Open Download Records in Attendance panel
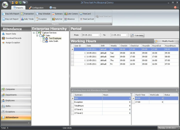Screen dimensions: 180x130 pos(12,38)
